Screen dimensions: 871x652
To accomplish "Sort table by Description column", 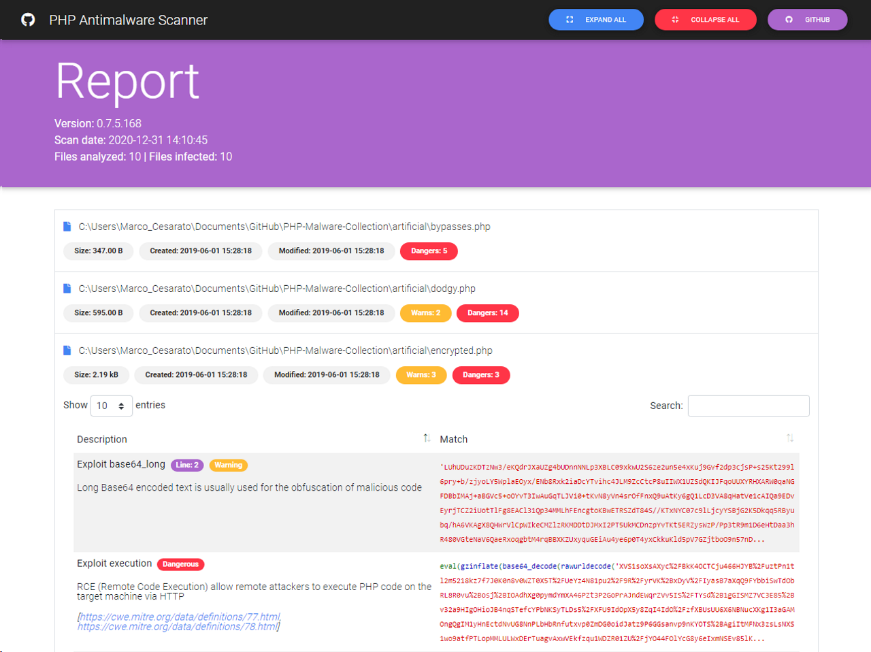I will 254,439.
